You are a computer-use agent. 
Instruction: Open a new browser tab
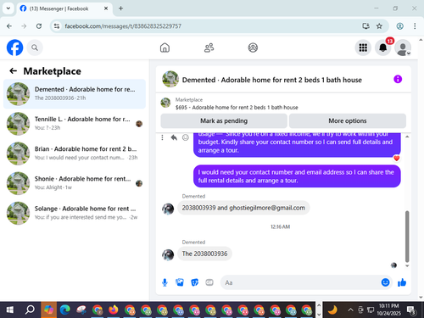120,8
